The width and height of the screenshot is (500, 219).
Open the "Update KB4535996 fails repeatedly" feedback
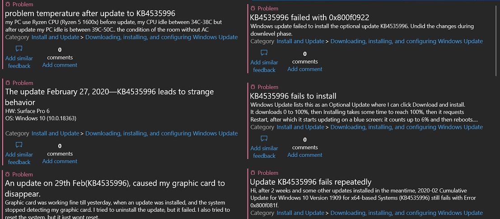coord(310,182)
